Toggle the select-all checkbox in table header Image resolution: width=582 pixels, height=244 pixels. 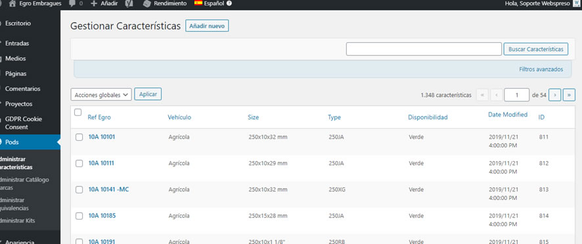point(78,112)
